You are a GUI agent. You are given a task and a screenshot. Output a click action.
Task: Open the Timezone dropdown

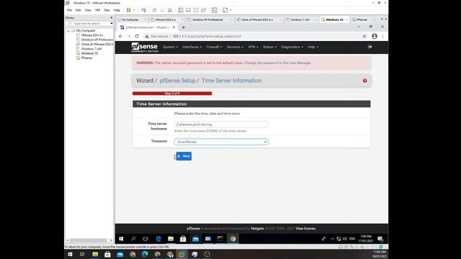(x=221, y=142)
